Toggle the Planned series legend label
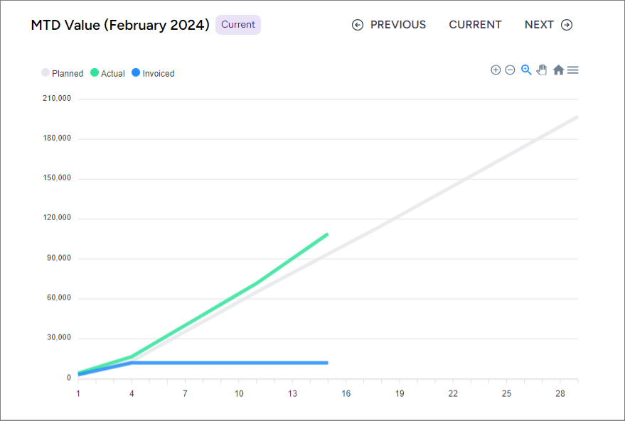This screenshot has height=421, width=625. (x=68, y=73)
